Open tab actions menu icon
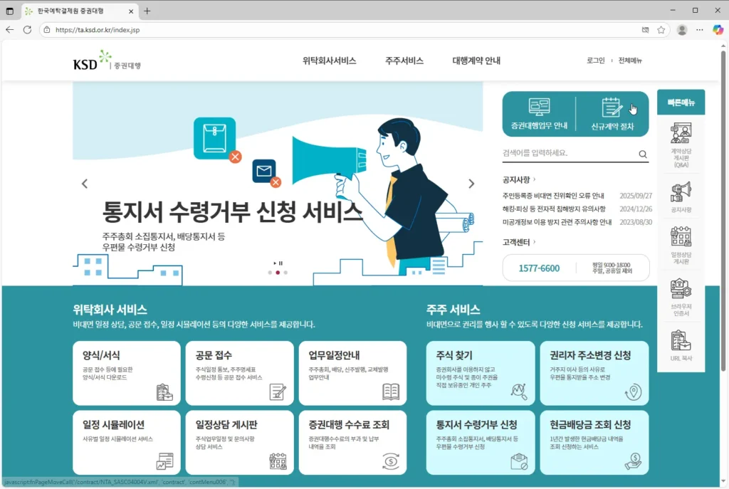 [10, 11]
